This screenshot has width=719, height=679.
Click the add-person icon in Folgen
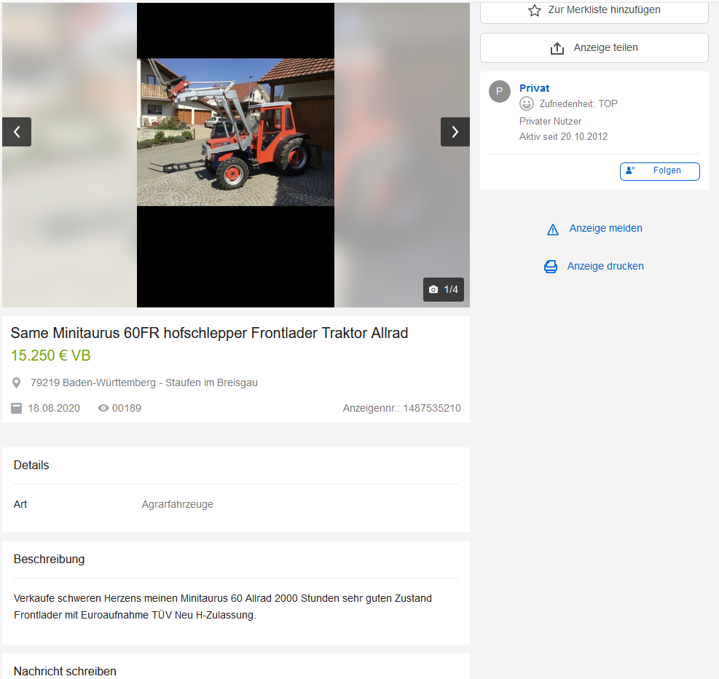click(x=631, y=170)
